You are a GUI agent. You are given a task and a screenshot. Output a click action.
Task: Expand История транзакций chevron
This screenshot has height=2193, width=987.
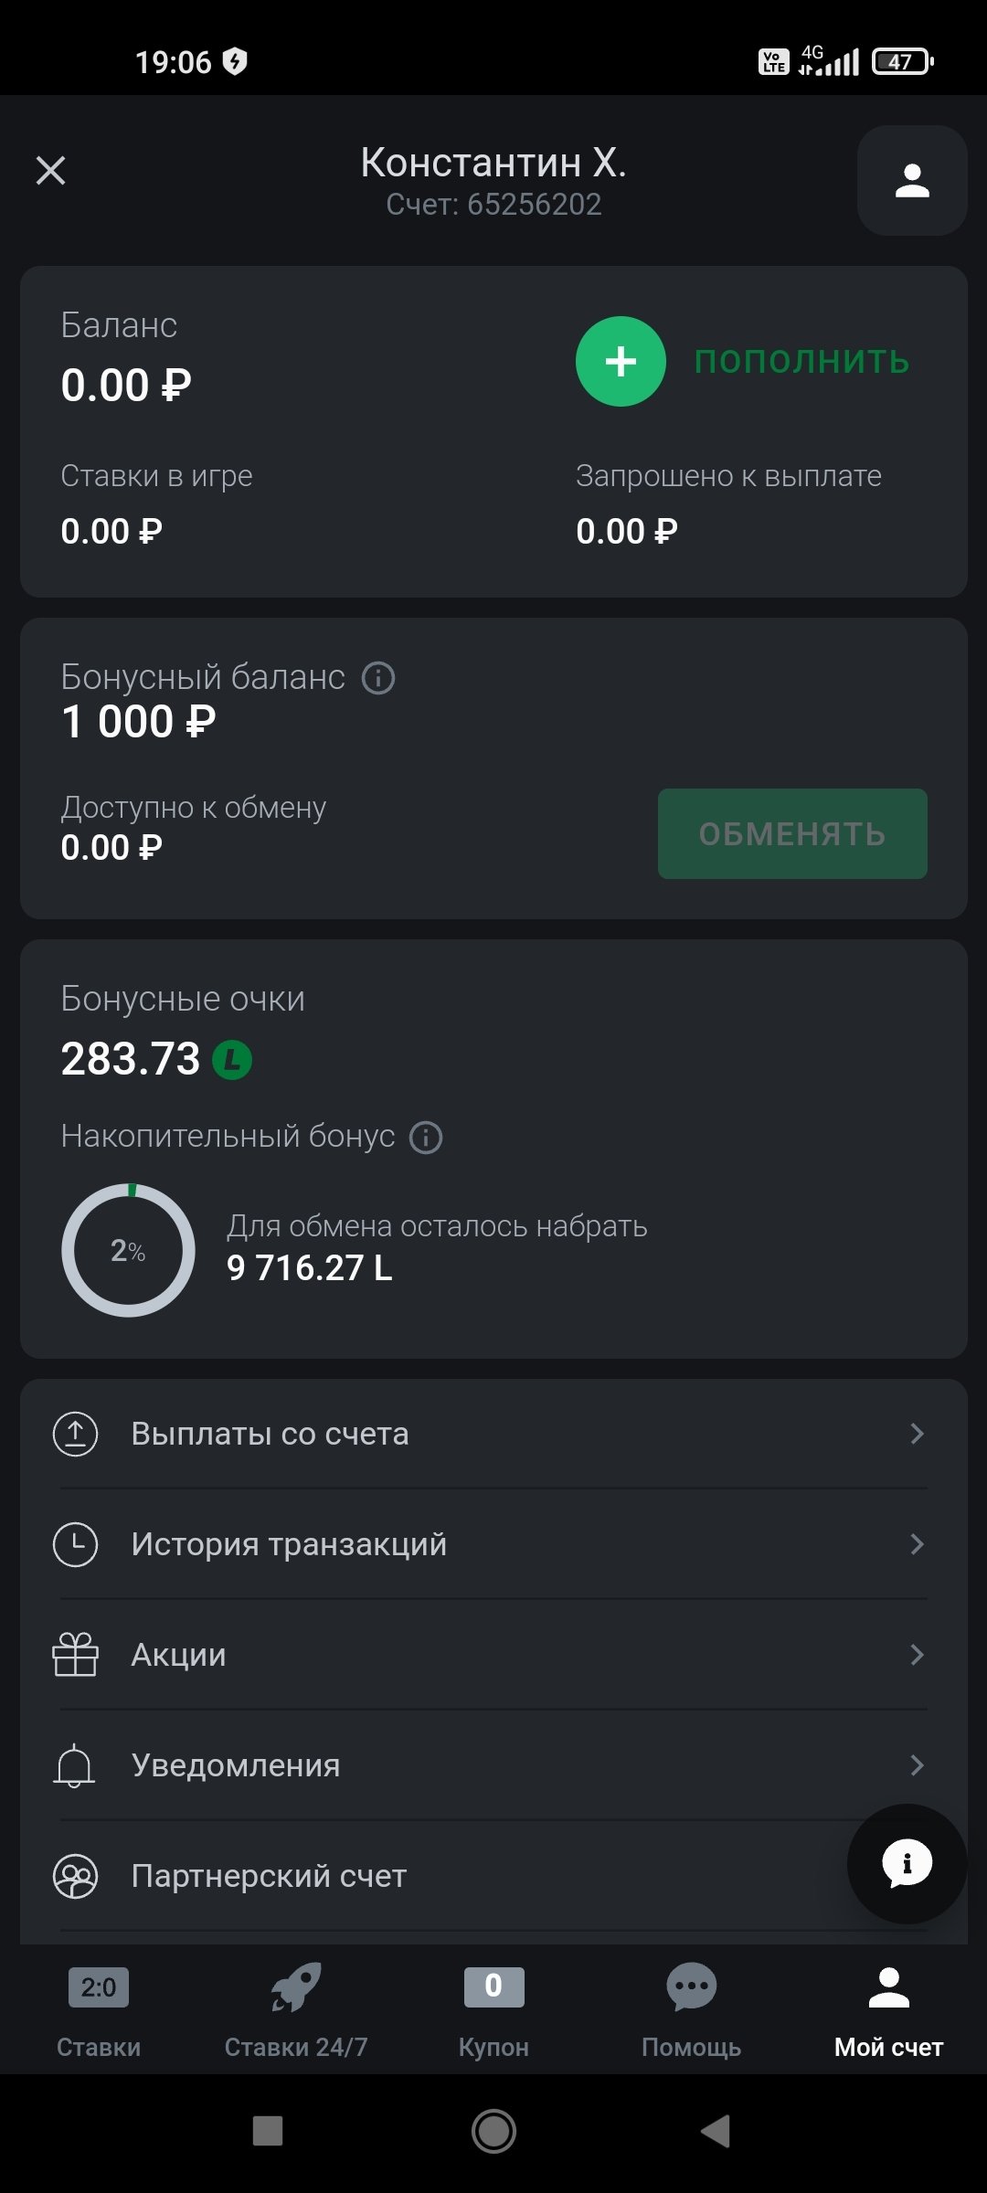[917, 1544]
